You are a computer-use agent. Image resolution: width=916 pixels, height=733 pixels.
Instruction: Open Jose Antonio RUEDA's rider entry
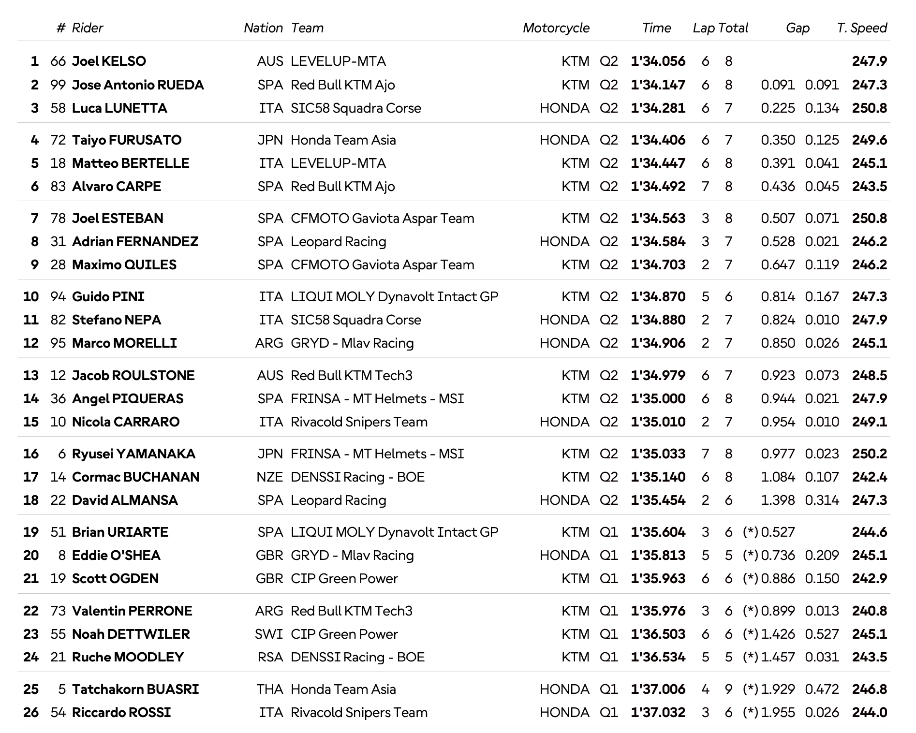click(138, 85)
